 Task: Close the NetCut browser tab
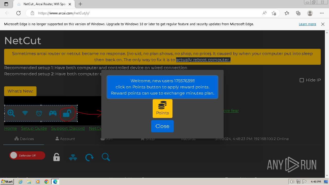(70, 4)
